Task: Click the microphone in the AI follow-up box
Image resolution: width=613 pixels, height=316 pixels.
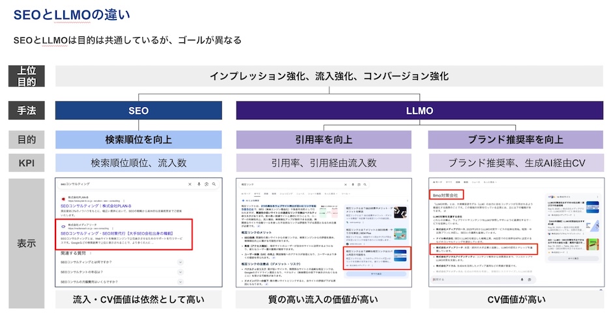Action: pos(522,280)
